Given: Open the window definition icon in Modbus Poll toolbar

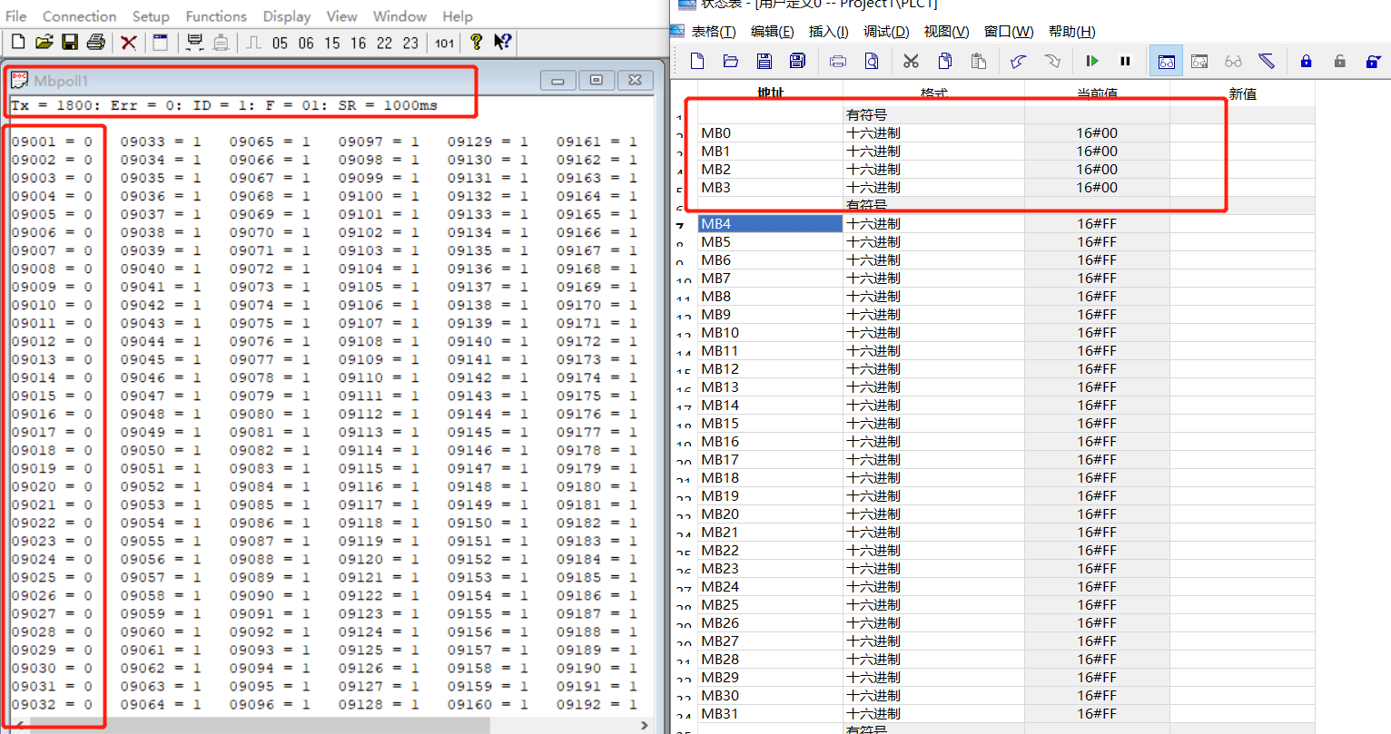Looking at the screenshot, I should pos(161,42).
